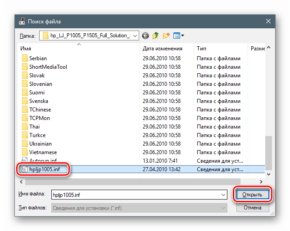
Task: Select the Slovenian folder name
Action: (x=41, y=84)
